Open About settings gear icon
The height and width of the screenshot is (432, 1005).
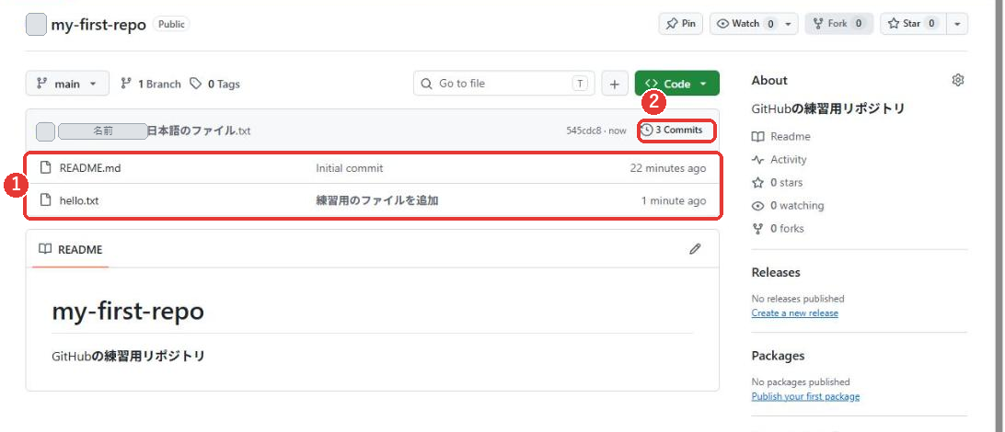[x=958, y=80]
